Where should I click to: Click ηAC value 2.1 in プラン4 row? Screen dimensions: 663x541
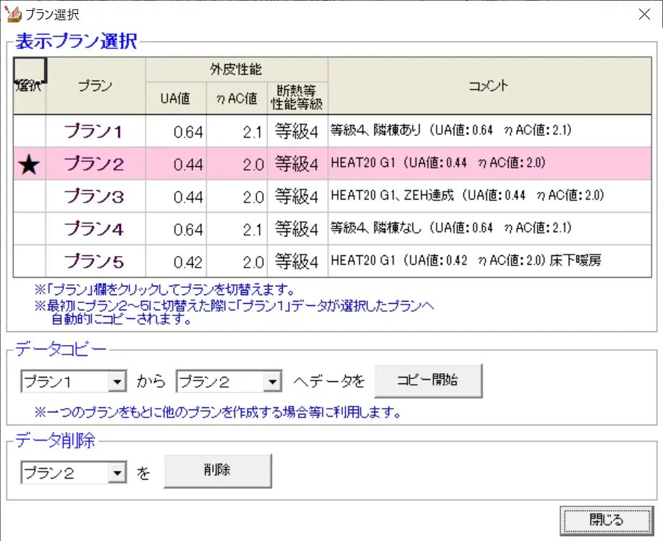point(237,229)
